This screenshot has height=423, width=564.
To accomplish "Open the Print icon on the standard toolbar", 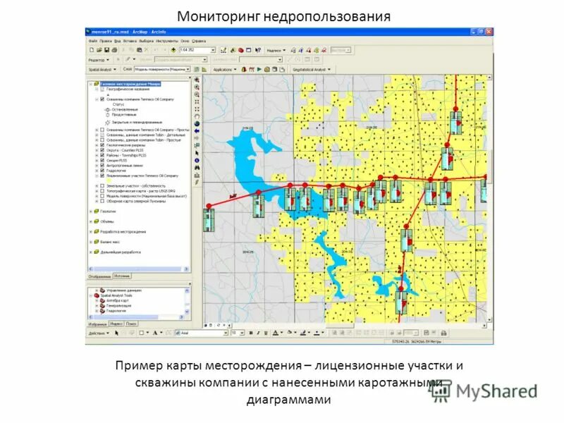I will pos(116,49).
